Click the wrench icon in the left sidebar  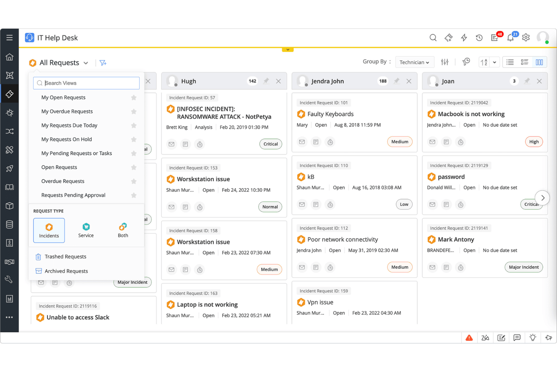click(9, 279)
